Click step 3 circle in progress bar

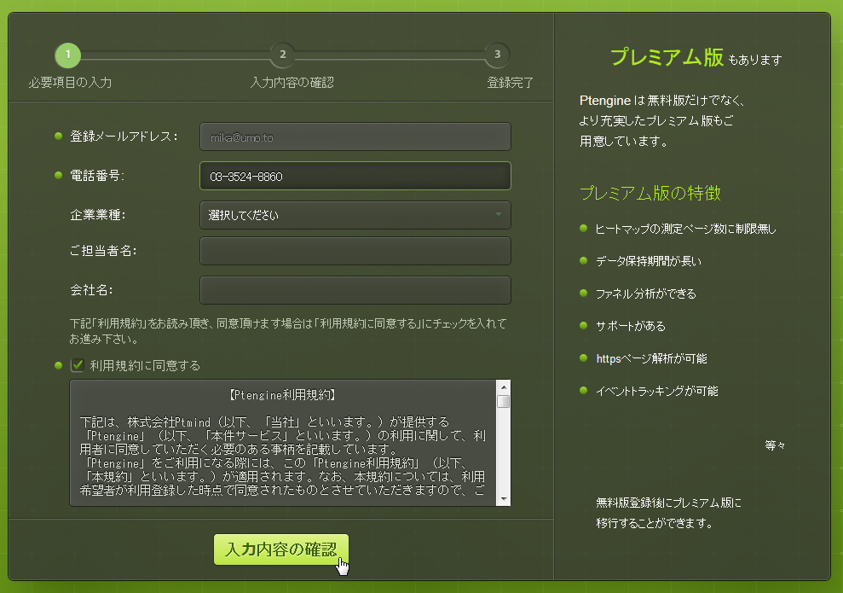pyautogui.click(x=497, y=55)
